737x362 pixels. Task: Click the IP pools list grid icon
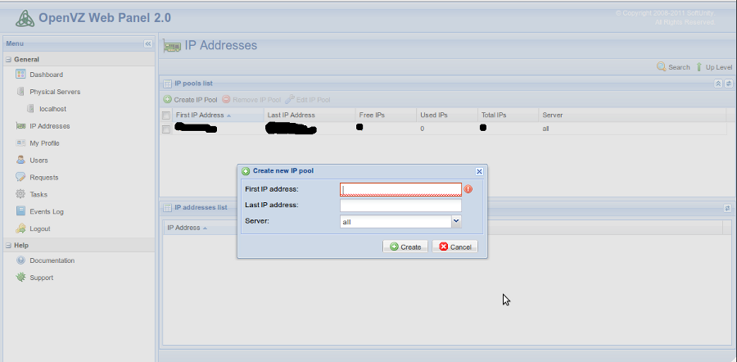[x=167, y=84]
